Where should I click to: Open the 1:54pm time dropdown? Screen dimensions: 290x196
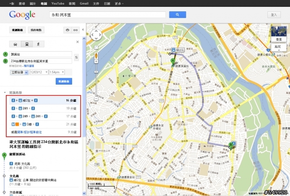tap(57, 72)
